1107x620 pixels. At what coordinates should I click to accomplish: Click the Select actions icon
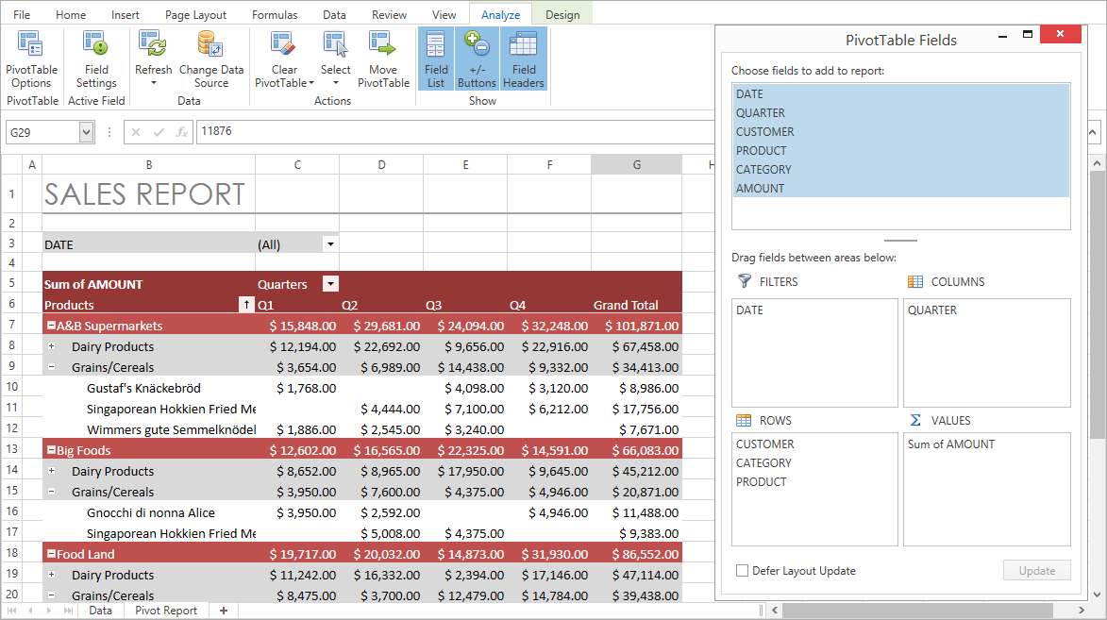tap(335, 44)
